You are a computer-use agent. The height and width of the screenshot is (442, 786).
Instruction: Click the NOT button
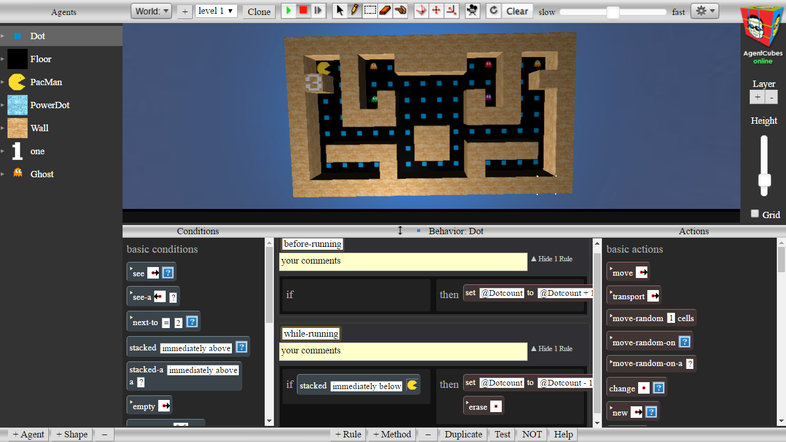[532, 435]
